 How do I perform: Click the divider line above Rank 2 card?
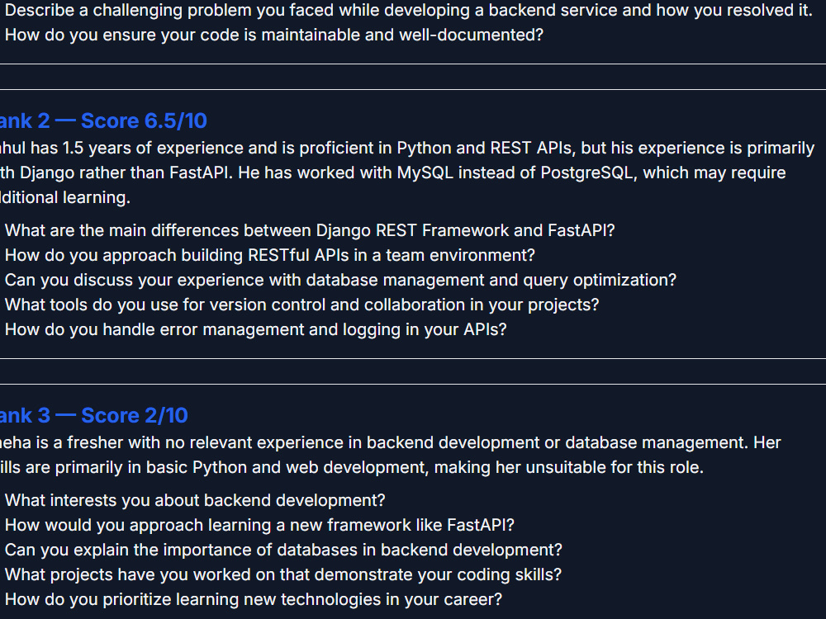(413, 89)
